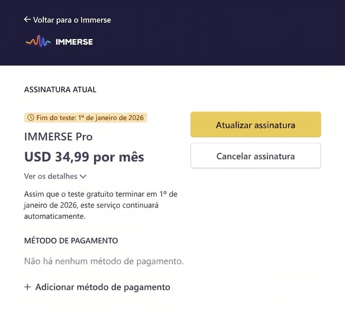Click the plus icon to add payment

(x=27, y=287)
